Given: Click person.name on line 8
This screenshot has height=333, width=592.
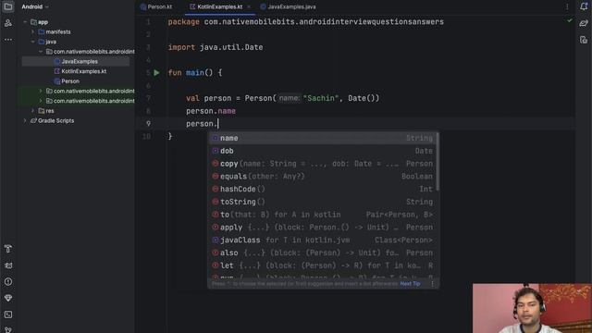Looking at the screenshot, I should click(211, 111).
